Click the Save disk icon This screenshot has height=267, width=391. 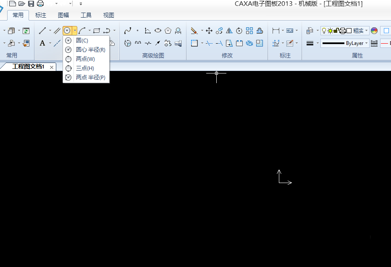[31, 3]
